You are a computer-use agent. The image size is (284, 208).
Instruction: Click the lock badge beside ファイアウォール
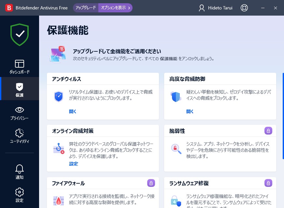click(151, 183)
